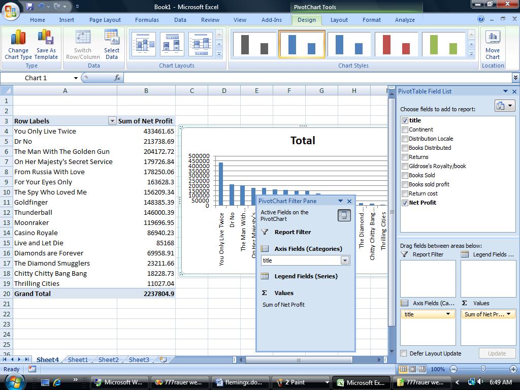The width and height of the screenshot is (520, 390).
Task: Open the Row Labels filter dropdown
Action: coord(112,121)
